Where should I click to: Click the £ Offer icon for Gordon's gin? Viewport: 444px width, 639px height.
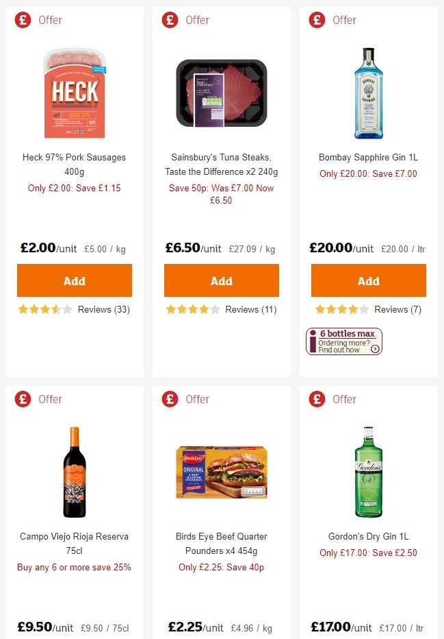[x=316, y=399]
